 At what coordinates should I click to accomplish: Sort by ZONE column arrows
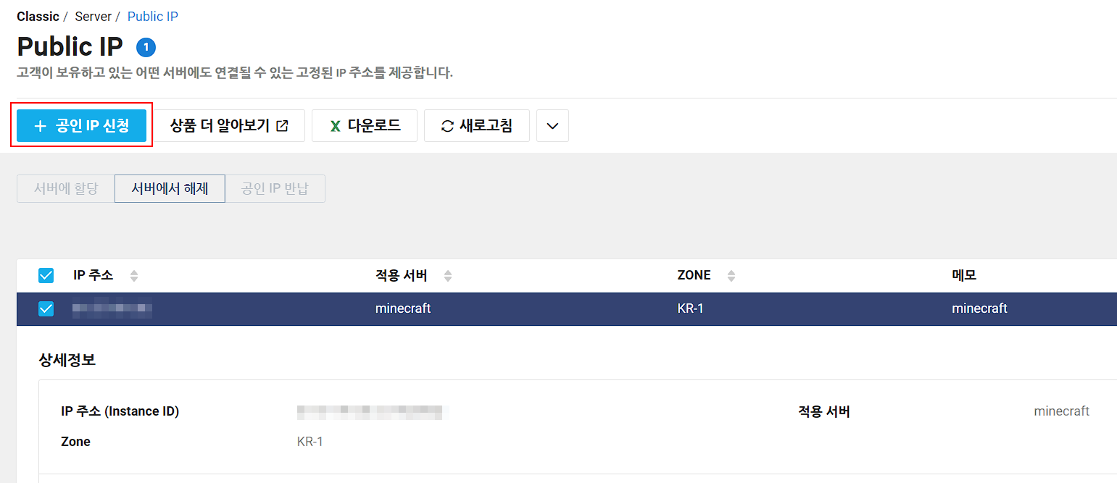click(x=731, y=276)
